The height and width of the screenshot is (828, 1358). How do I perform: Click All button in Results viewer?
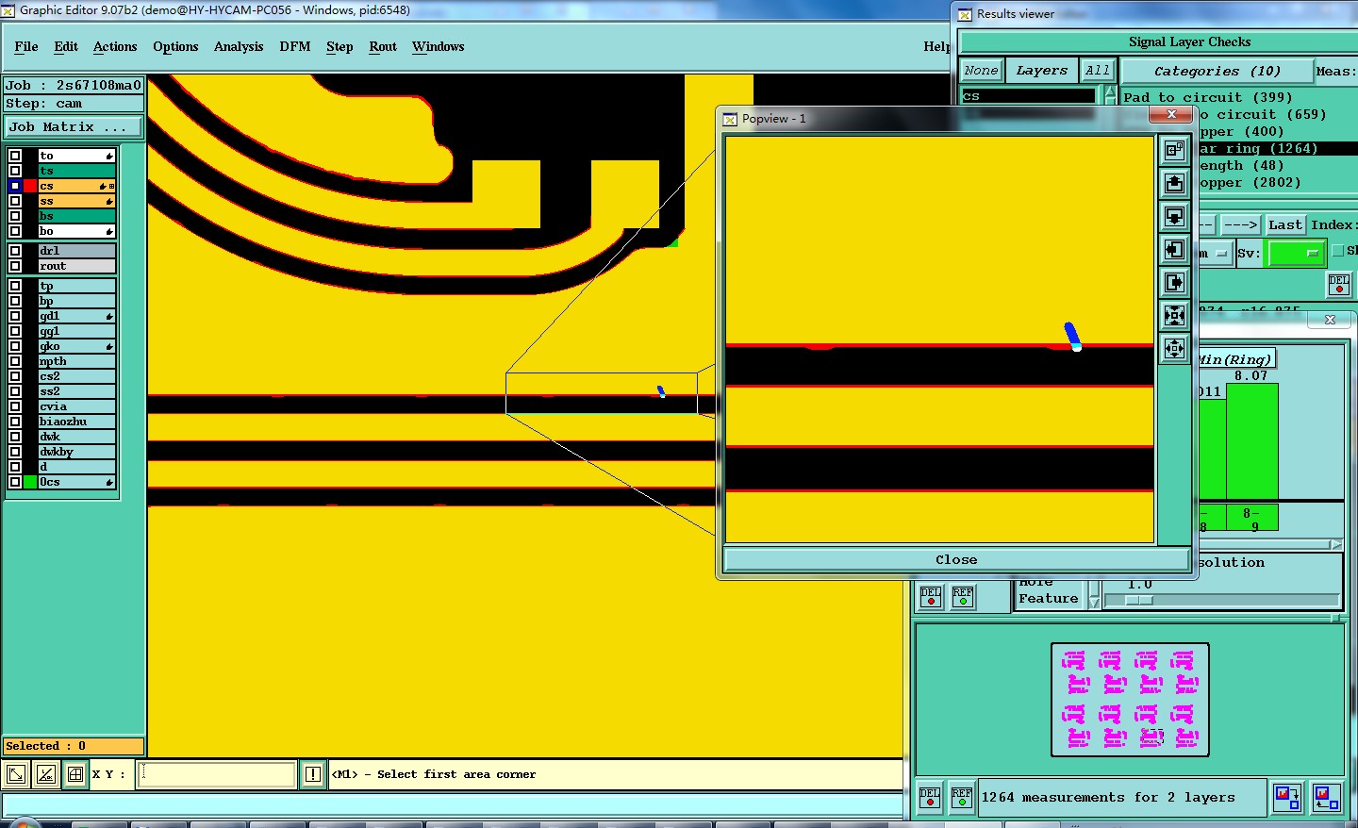(x=1097, y=71)
